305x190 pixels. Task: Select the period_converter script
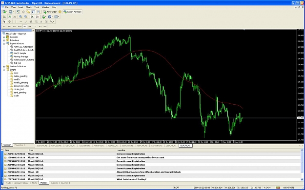pyautogui.click(x=21, y=86)
